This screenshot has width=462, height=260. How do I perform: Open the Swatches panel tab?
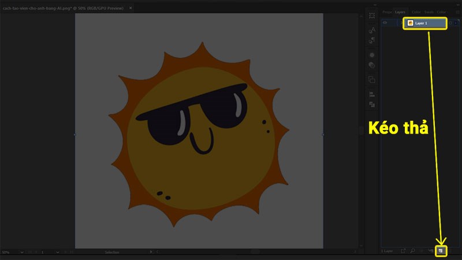coord(429,12)
